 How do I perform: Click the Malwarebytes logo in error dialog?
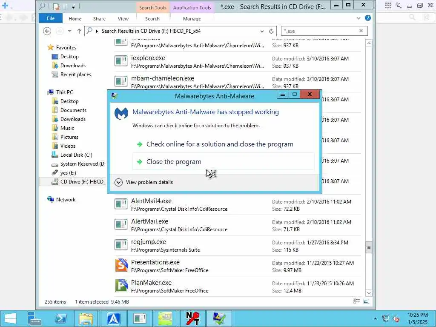pyautogui.click(x=121, y=113)
